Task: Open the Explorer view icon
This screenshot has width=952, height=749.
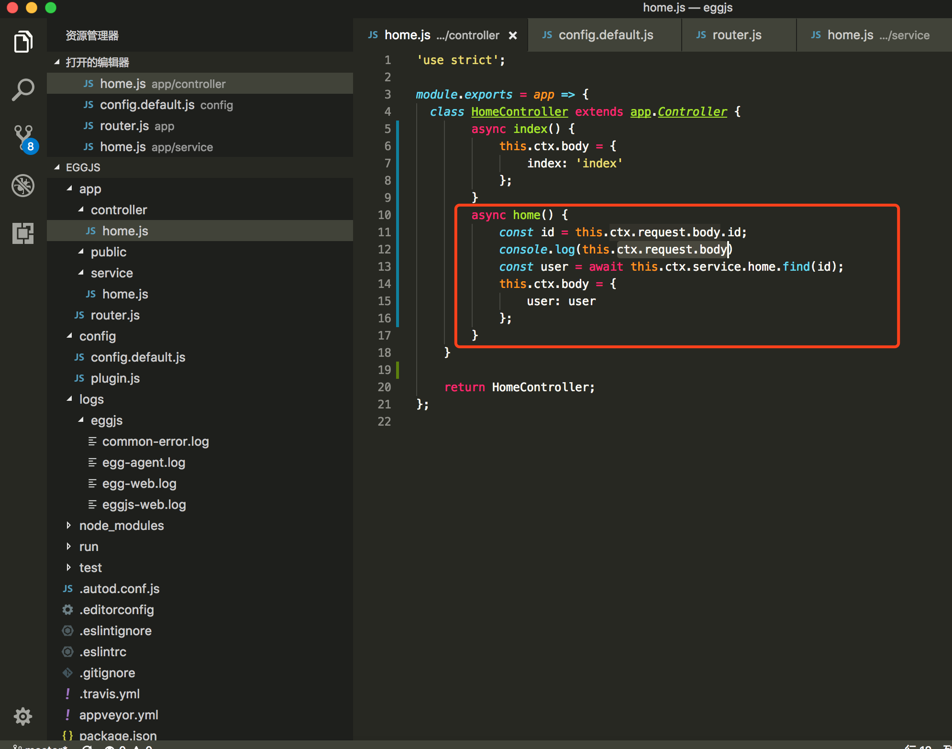Action: 23,42
